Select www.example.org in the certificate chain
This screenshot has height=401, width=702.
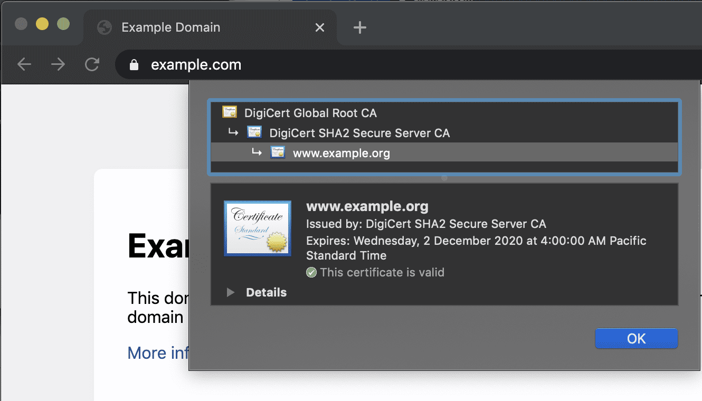click(340, 152)
